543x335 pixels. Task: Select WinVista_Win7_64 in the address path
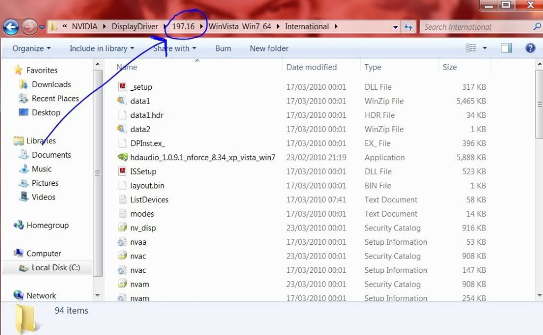pyautogui.click(x=239, y=27)
